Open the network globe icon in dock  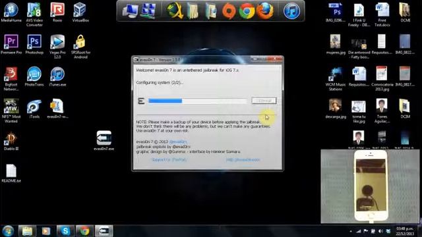coord(175,11)
